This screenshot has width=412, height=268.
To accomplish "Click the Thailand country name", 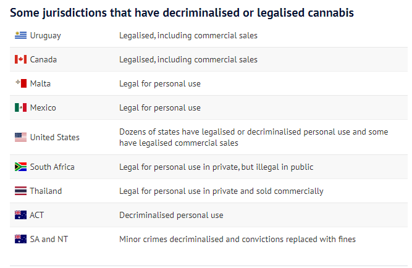I will click(x=46, y=191).
